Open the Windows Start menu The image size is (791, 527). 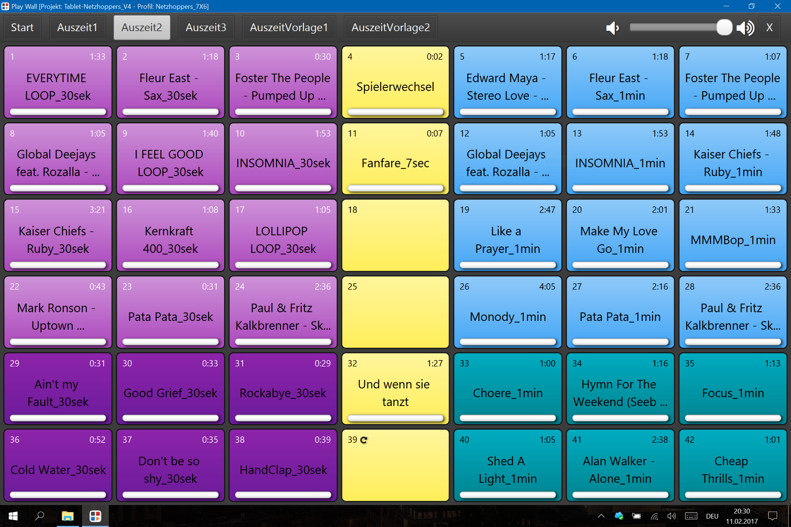[13, 516]
